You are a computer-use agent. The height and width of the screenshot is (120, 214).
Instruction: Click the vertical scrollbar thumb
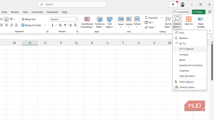[x=212, y=62]
